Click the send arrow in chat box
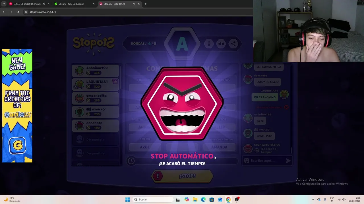The image size is (364, 204). click(x=288, y=161)
